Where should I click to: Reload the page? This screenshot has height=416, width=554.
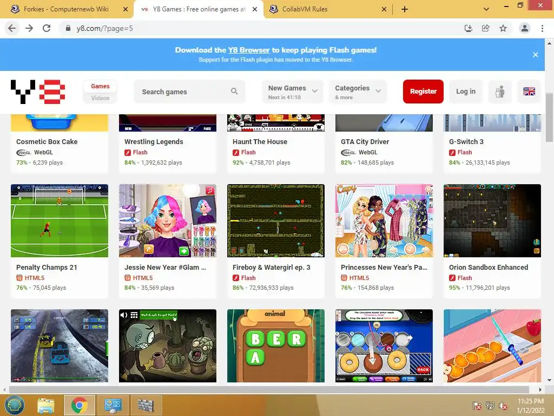coord(47,28)
